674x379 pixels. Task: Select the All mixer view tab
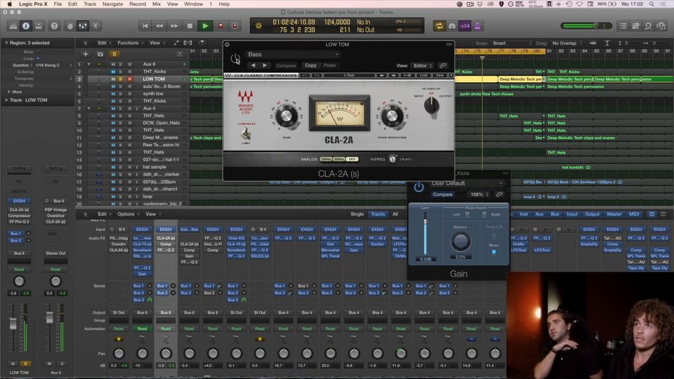[x=395, y=214]
